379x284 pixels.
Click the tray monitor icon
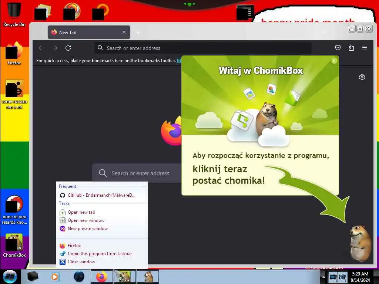[x=333, y=277]
